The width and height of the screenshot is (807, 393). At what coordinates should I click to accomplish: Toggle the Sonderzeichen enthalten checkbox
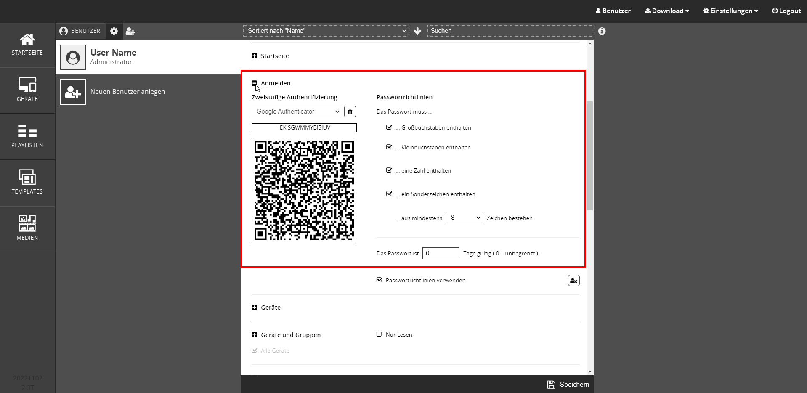[x=389, y=194]
